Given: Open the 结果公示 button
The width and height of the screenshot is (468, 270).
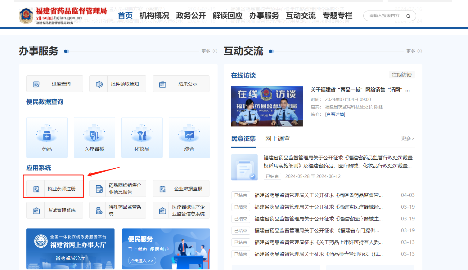Looking at the screenshot, I should click(181, 84).
